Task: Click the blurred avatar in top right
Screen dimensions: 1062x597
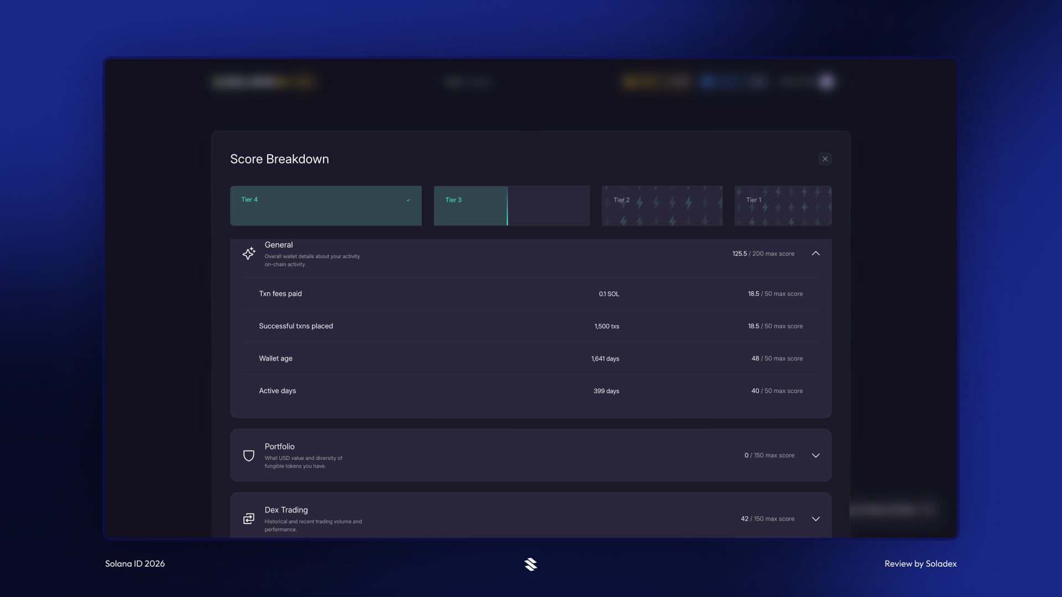Action: pos(826,82)
